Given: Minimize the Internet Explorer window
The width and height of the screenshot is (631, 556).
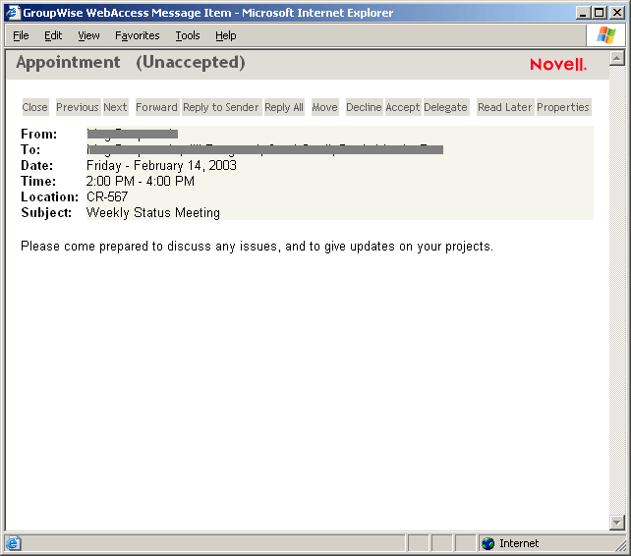Looking at the screenshot, I should tap(582, 13).
